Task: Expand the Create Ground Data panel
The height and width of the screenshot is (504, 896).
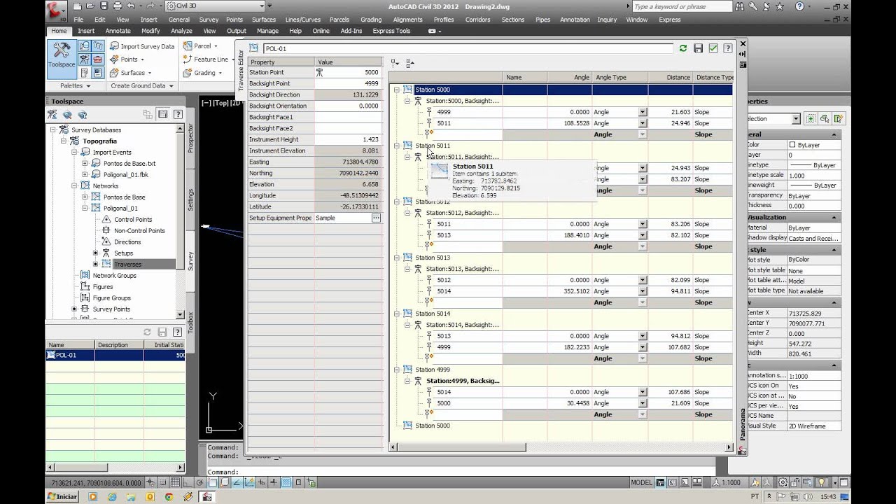Action: tap(142, 85)
